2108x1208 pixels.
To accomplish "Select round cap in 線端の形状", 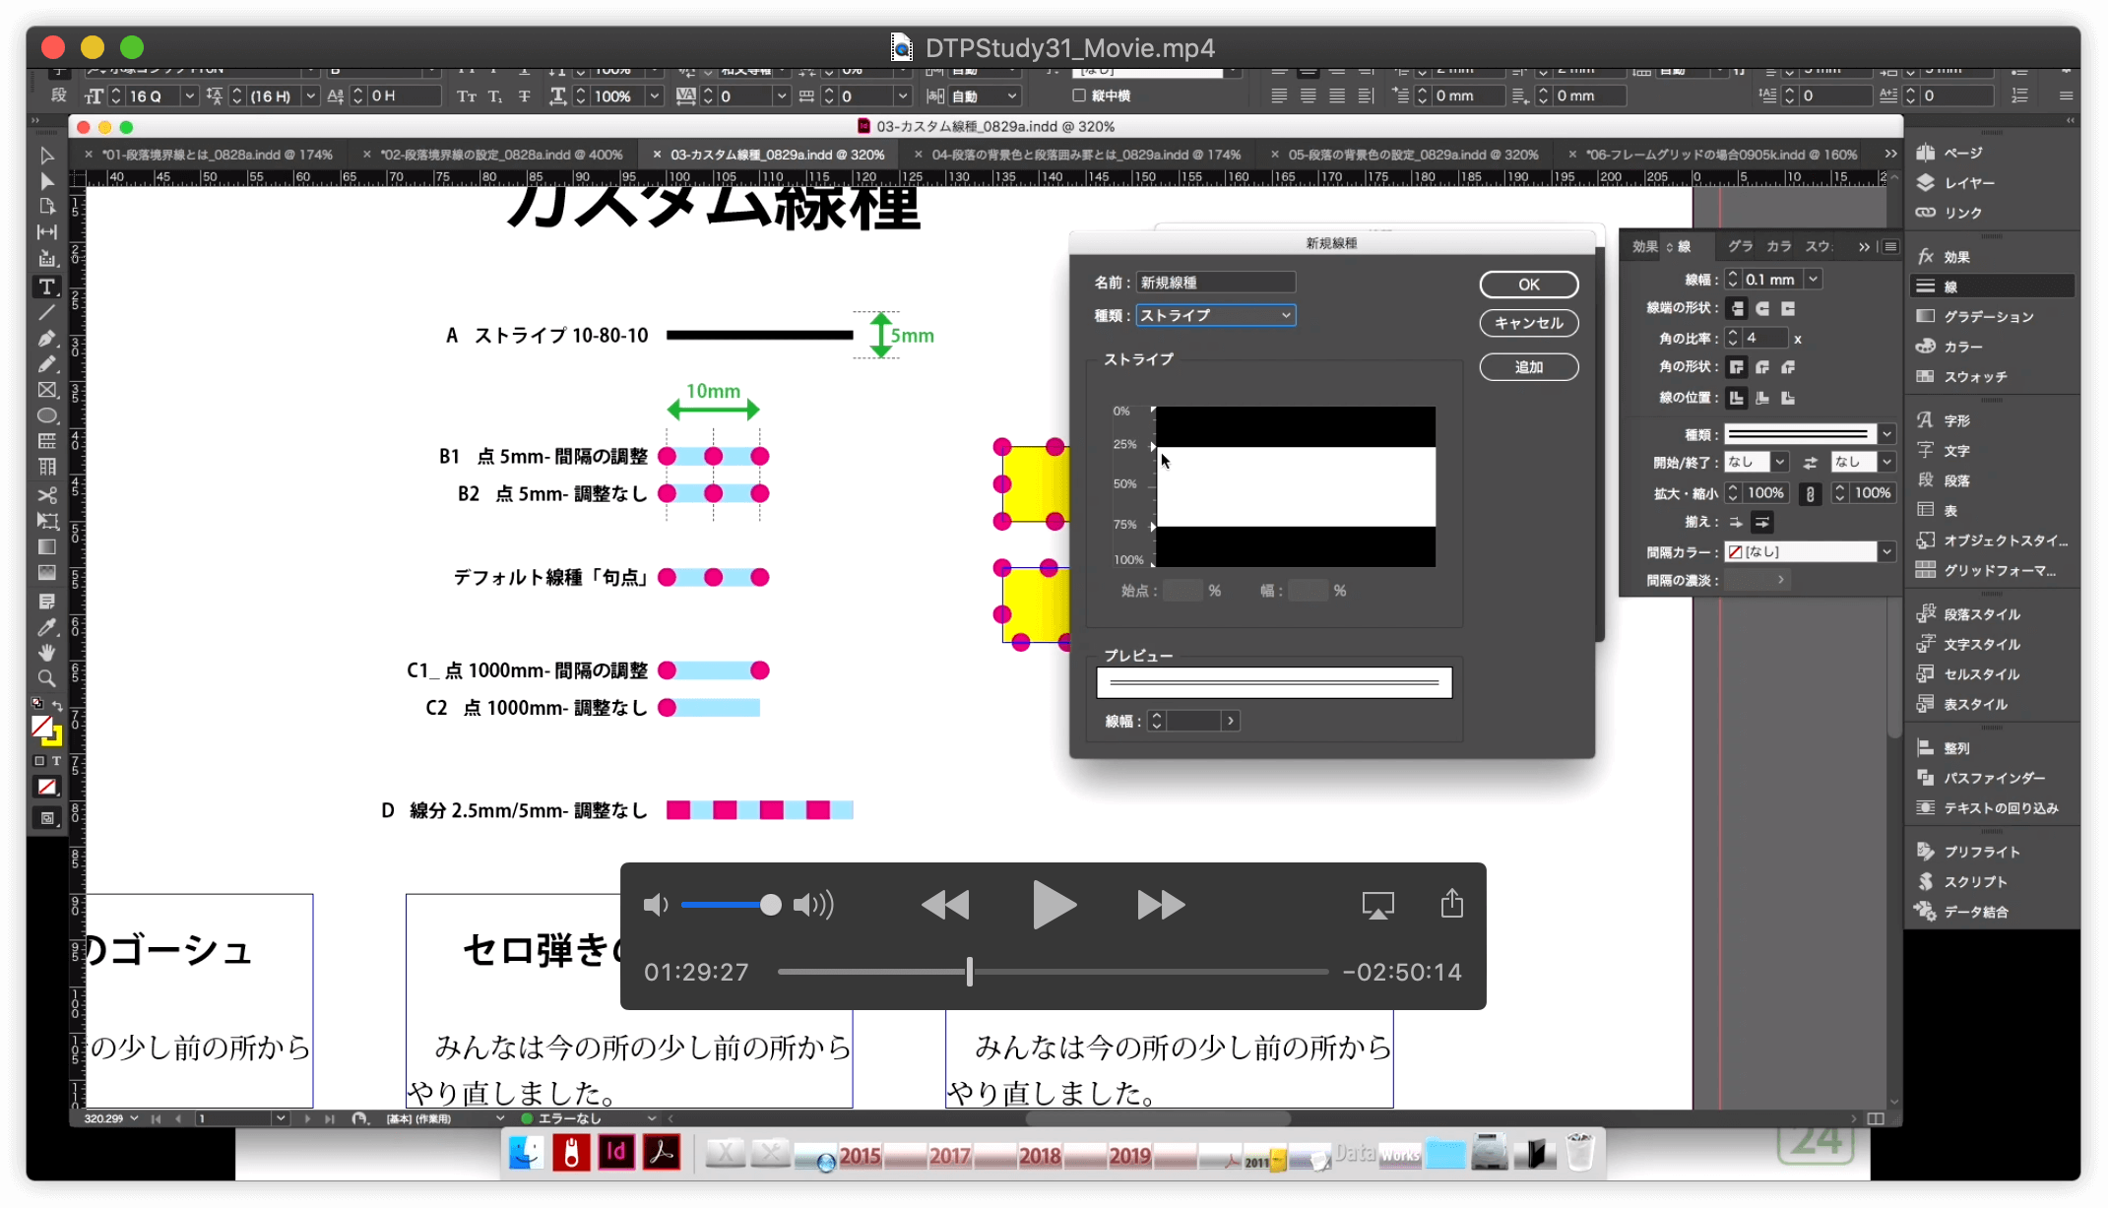I will (1762, 309).
